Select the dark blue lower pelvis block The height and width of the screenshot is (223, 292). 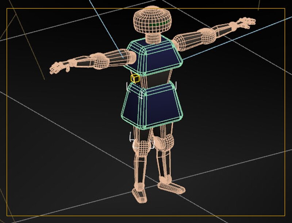(x=151, y=104)
